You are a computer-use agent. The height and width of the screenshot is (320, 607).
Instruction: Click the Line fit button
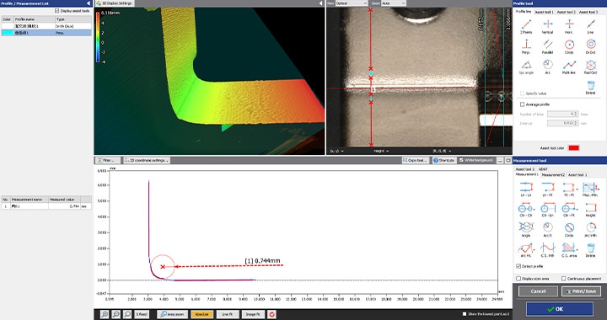click(x=228, y=314)
